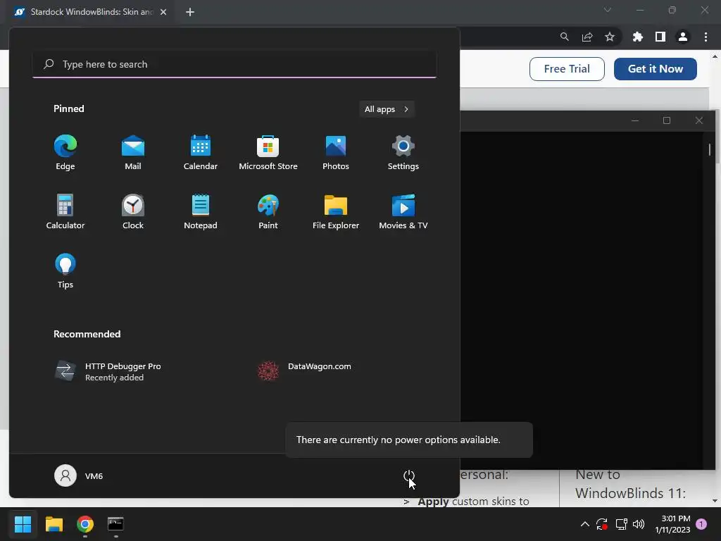The width and height of the screenshot is (721, 541).
Task: Toggle Chrome side panel
Action: pos(660,37)
